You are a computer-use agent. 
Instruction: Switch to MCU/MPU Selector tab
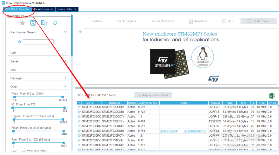(17, 9)
